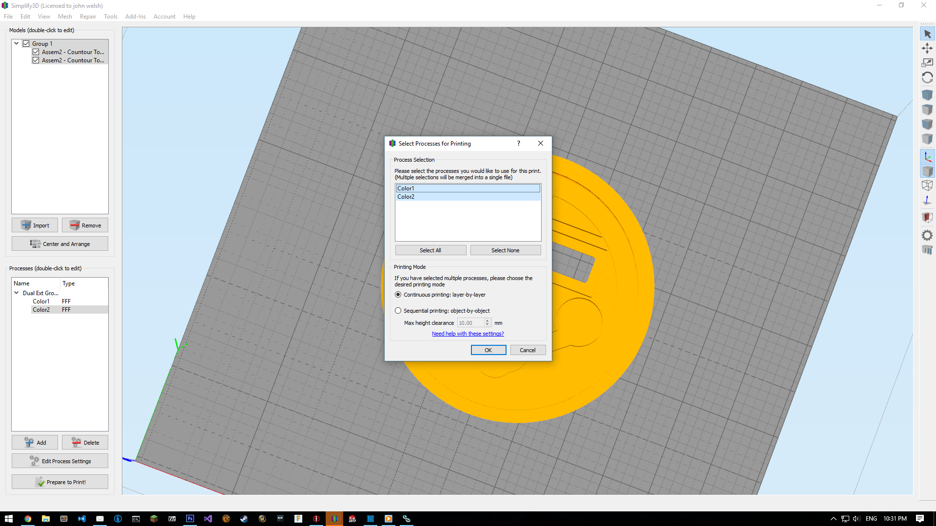936x526 pixels.
Task: Open the Repair menu
Action: [x=88, y=17]
